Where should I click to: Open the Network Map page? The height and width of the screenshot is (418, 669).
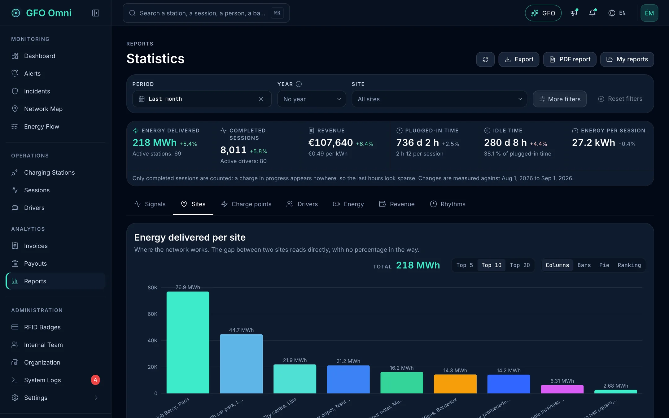(55, 109)
